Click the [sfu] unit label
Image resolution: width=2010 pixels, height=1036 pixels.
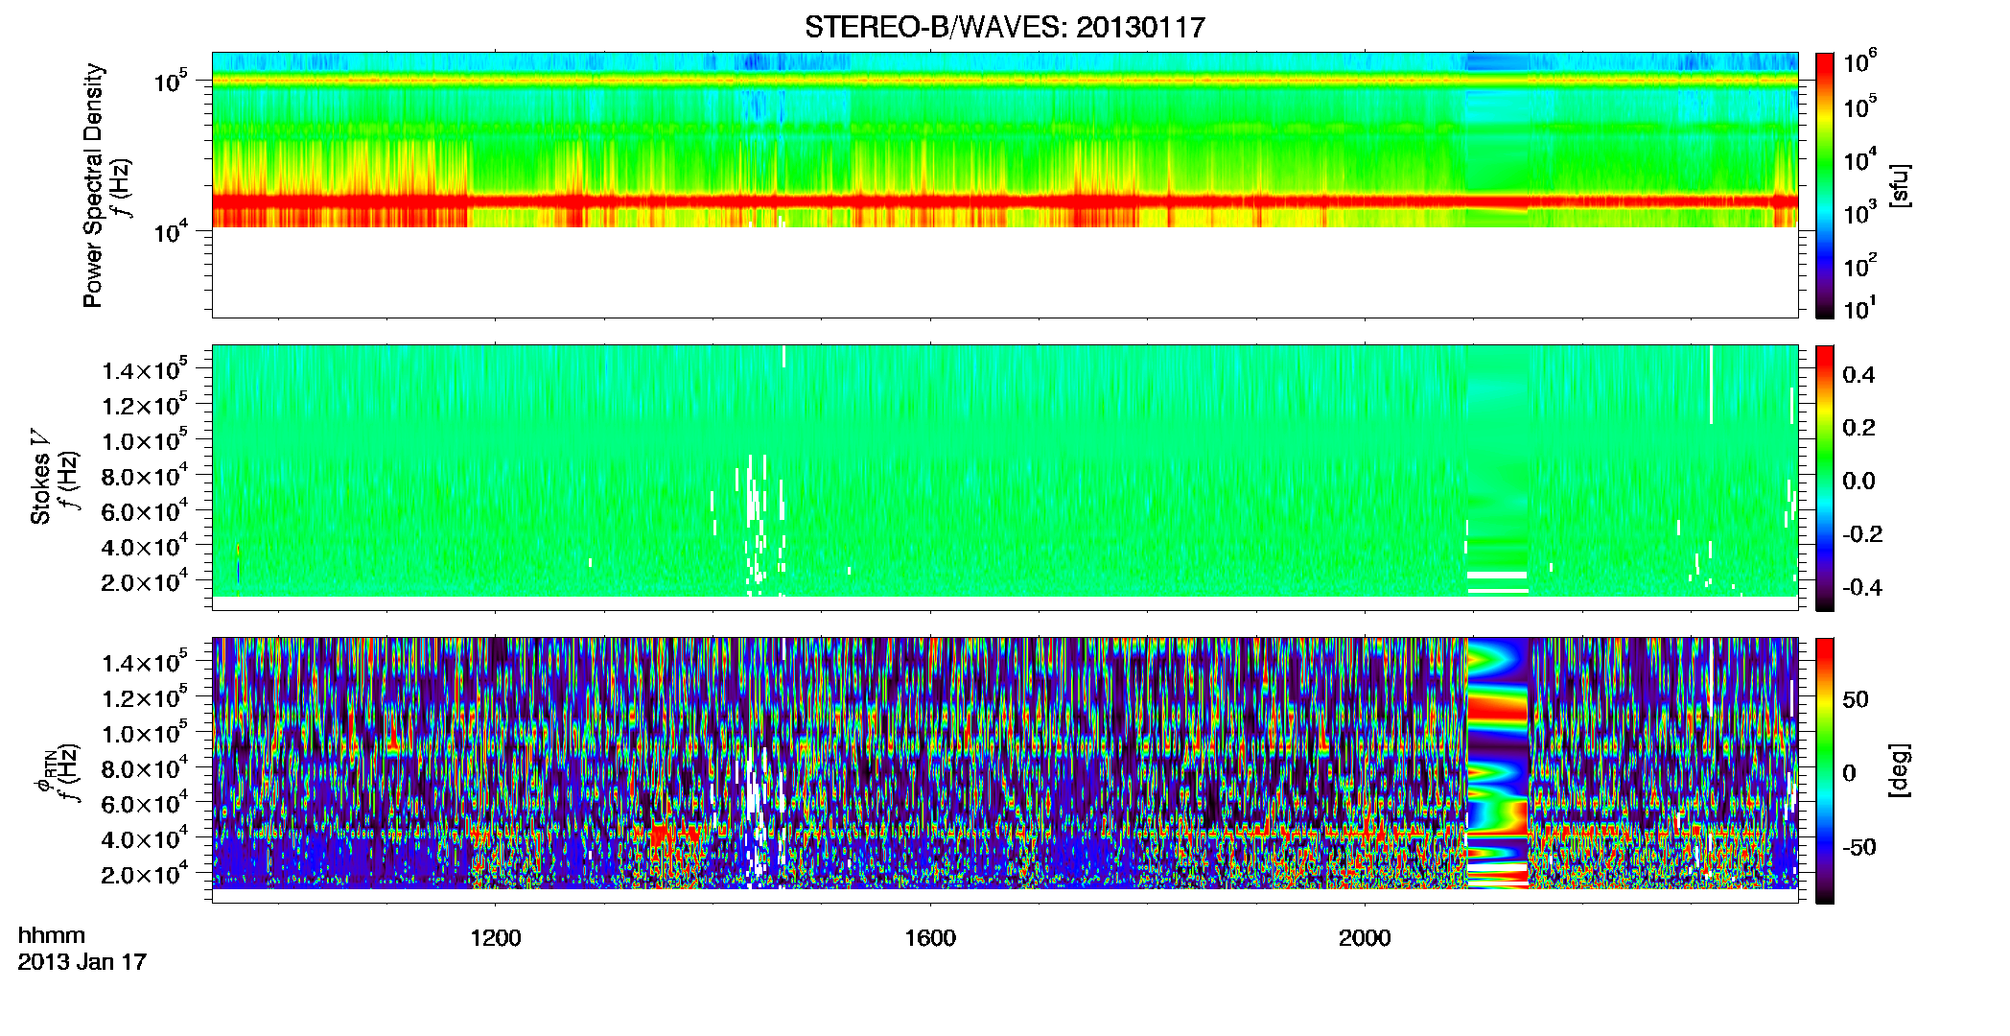pos(1900,186)
